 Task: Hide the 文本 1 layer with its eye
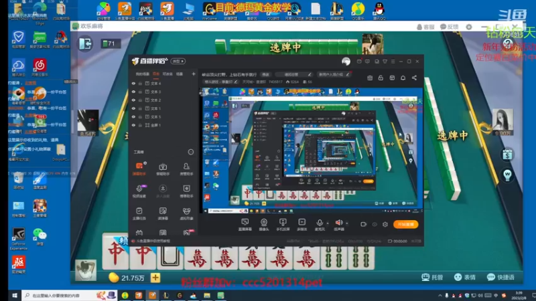click(x=133, y=108)
